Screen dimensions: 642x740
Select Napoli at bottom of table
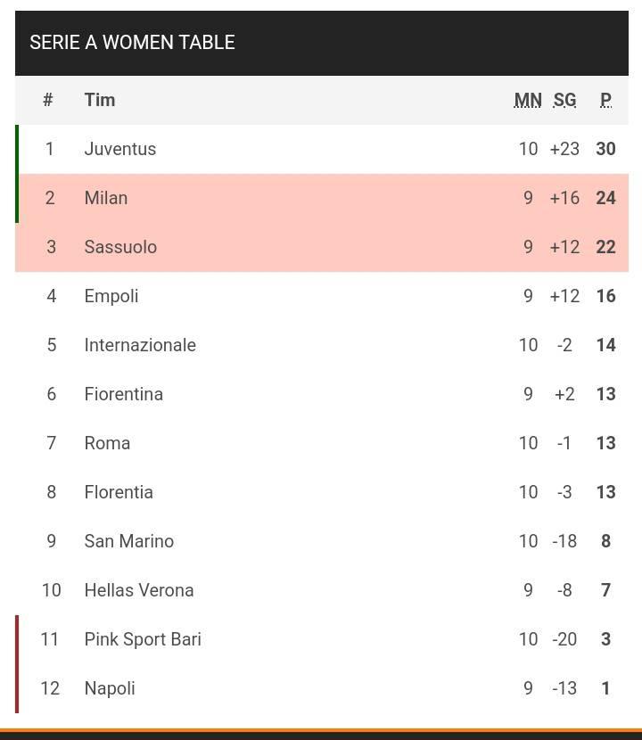pyautogui.click(x=110, y=688)
